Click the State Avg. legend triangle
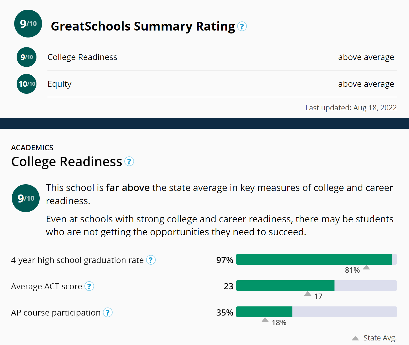409x345 pixels. click(x=355, y=338)
